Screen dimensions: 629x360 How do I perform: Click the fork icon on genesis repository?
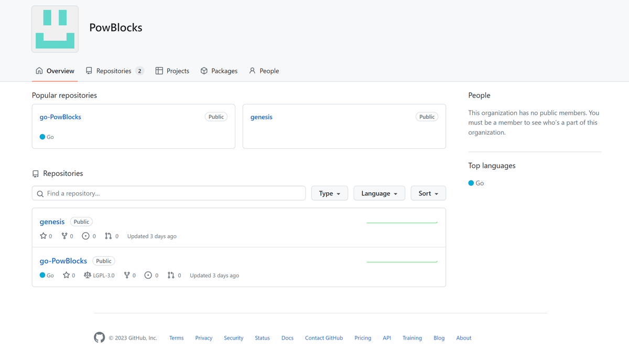tap(64, 236)
